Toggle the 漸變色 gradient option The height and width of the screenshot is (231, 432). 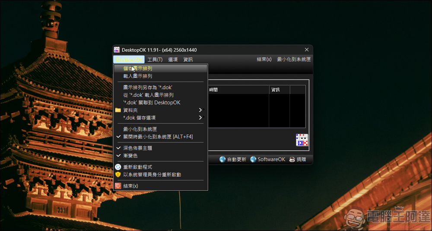click(161, 156)
